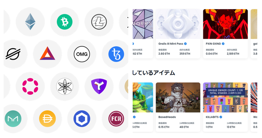Screen dimensions: 262x138
Task: Click the maroon FCR icon
Action: [116, 119]
